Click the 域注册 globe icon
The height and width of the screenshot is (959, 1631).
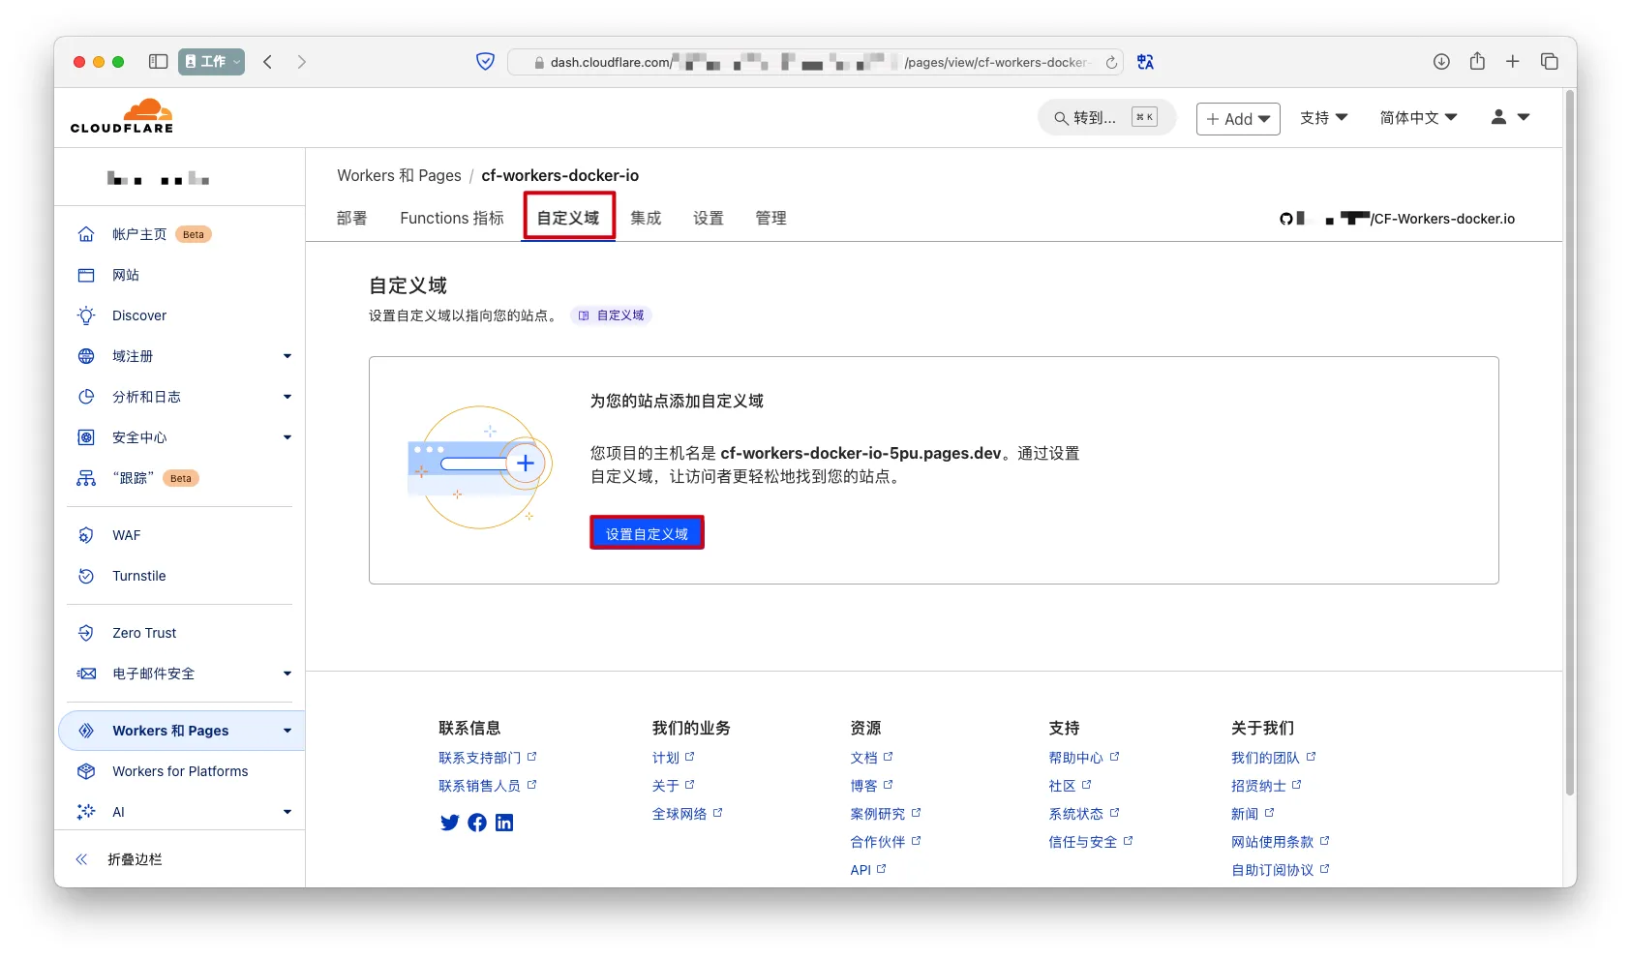pyautogui.click(x=86, y=356)
